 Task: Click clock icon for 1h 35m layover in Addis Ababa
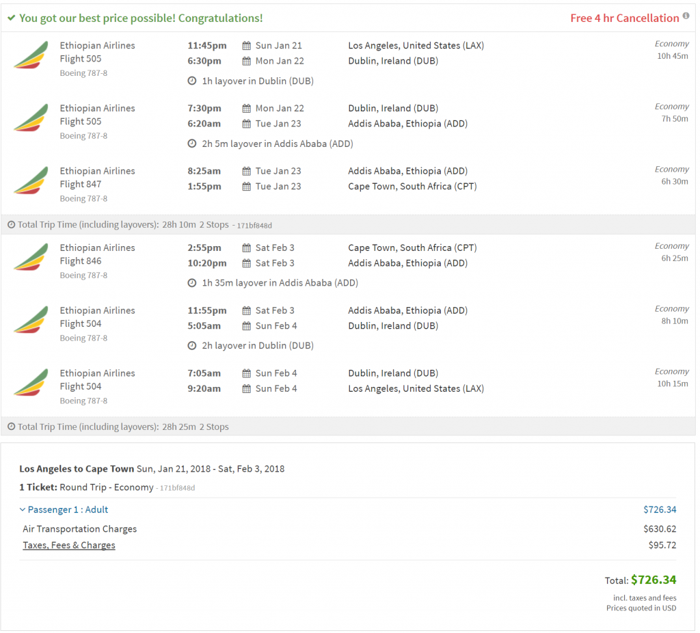click(x=192, y=283)
